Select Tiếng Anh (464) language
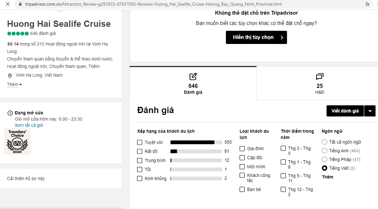The height and width of the screenshot is (209, 378). pos(325,151)
